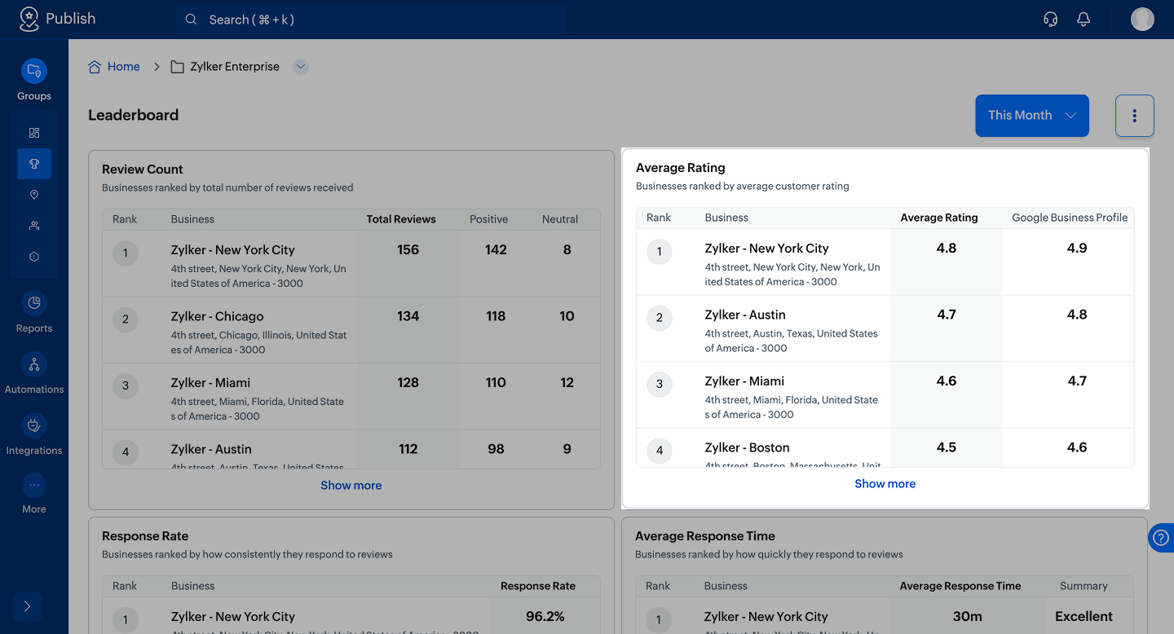This screenshot has height=634, width=1174.
Task: Click the notifications bell icon
Action: click(x=1084, y=20)
